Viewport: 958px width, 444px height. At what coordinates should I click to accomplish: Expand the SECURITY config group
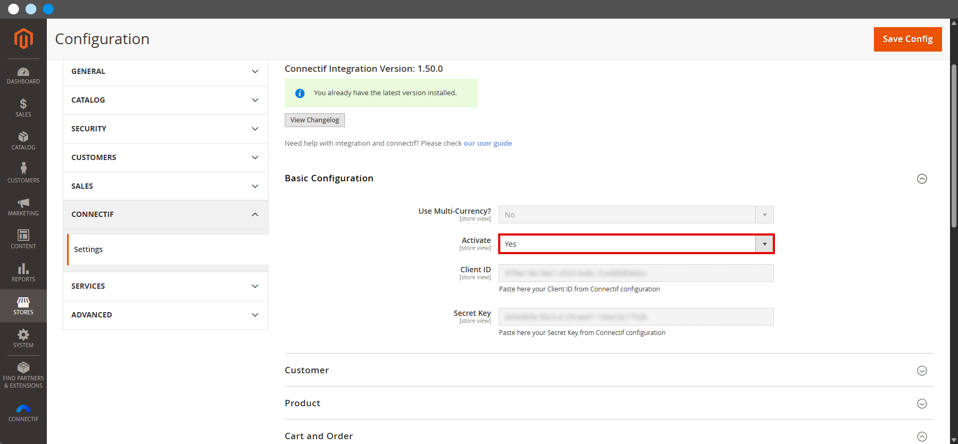click(166, 129)
